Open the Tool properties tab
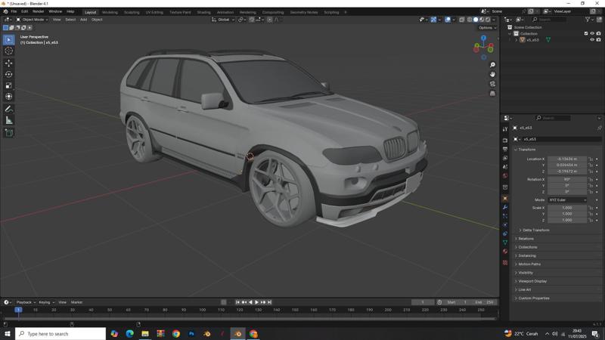The image size is (605, 340). coord(505,129)
